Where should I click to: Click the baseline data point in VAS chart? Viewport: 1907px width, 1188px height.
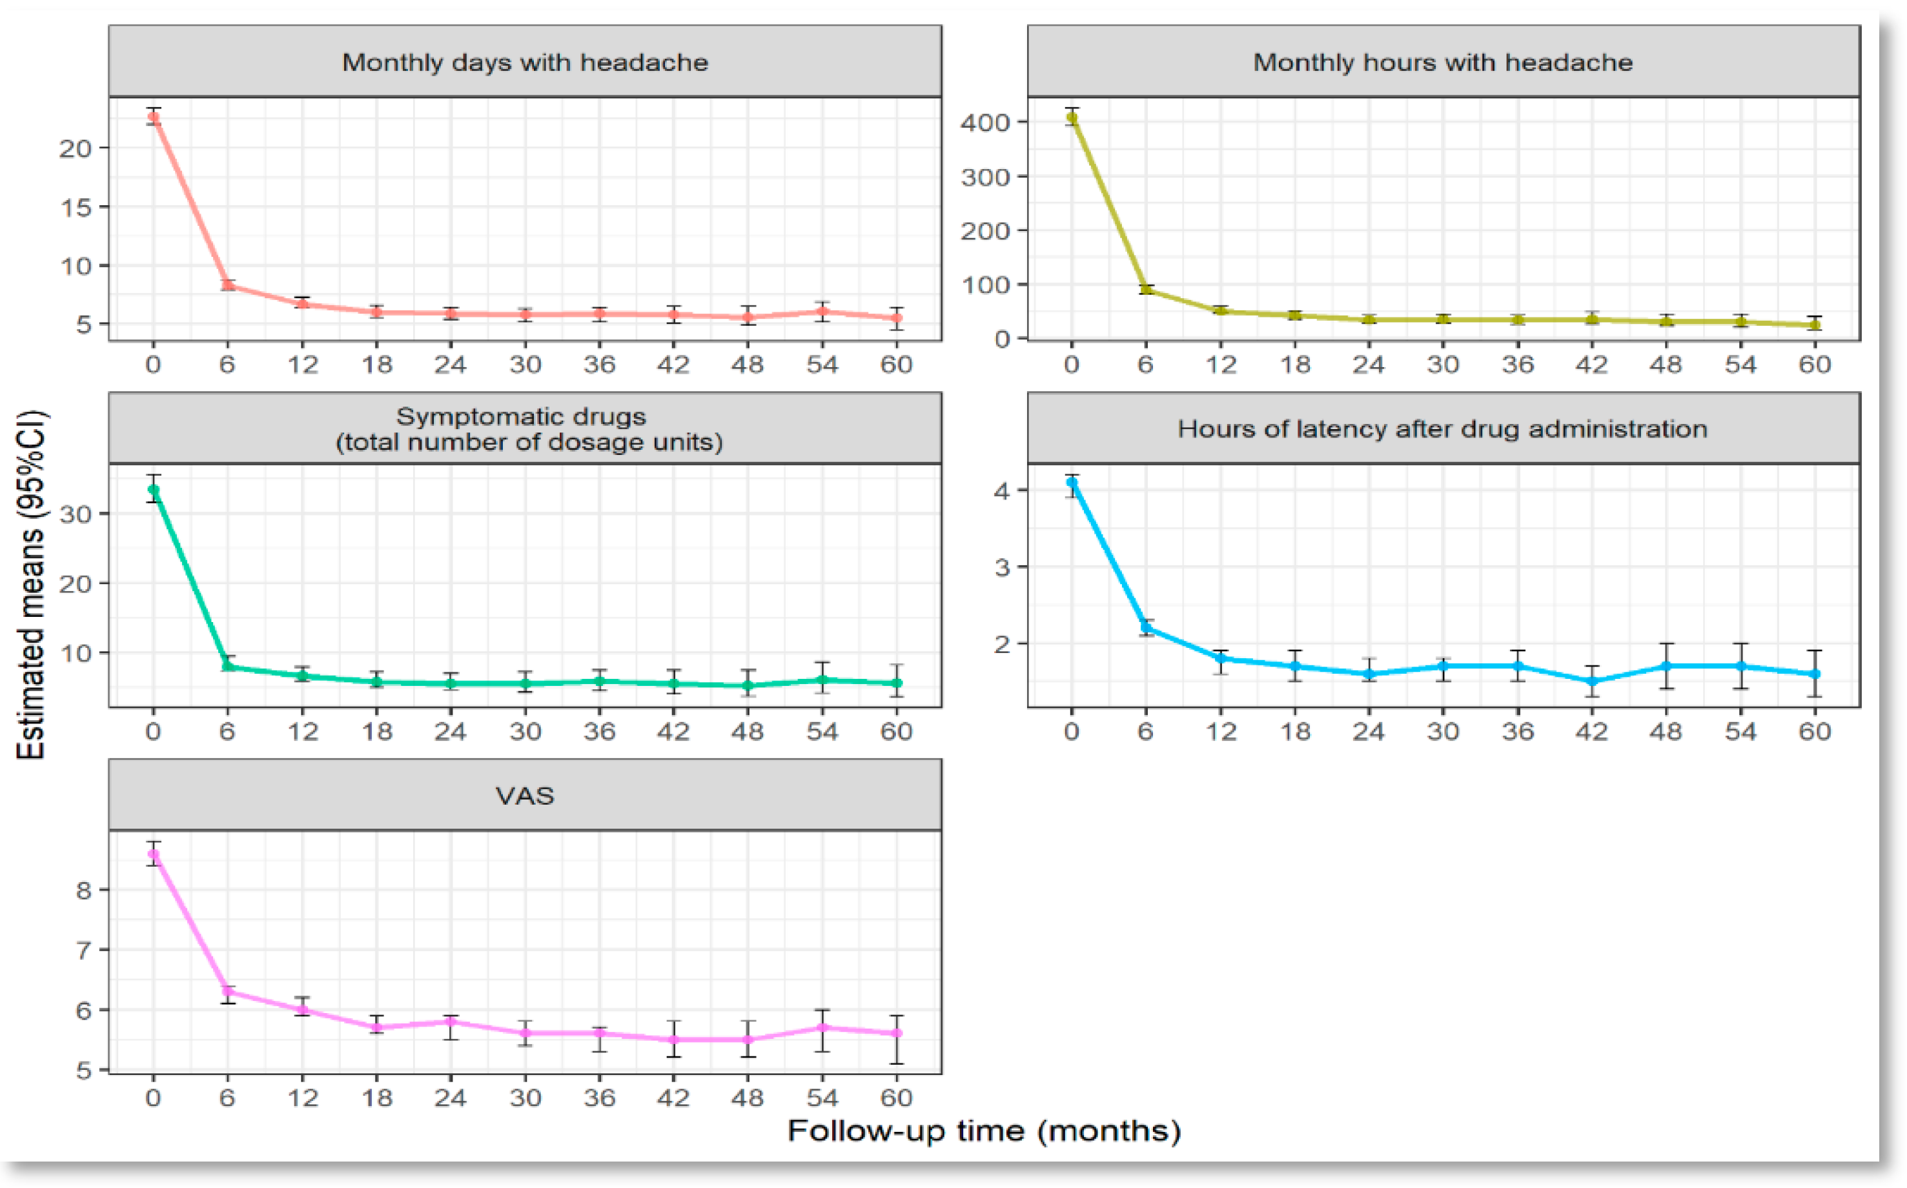coord(154,854)
